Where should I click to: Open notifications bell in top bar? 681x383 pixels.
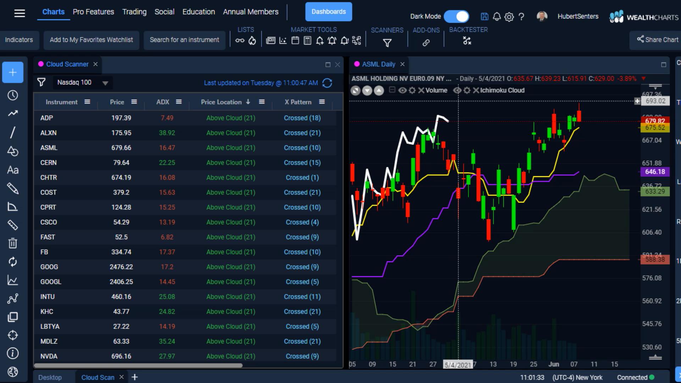[497, 17]
